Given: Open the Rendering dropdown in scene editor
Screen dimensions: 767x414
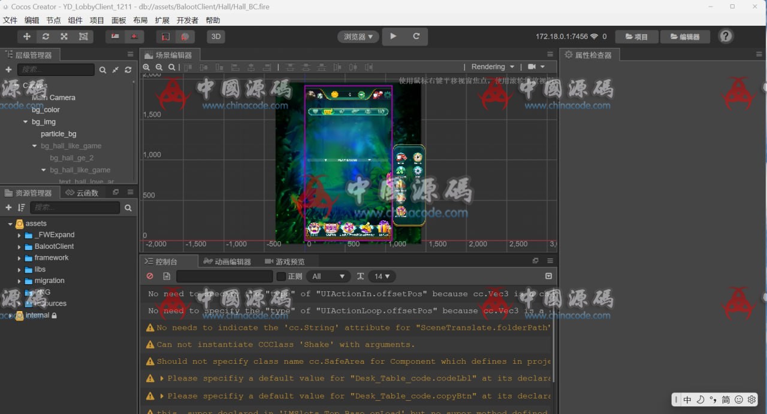Looking at the screenshot, I should [x=493, y=67].
